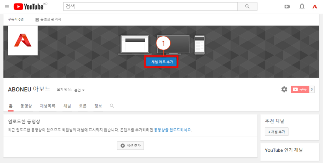Click the 업로드한 동영상 heading
The image size is (323, 163).
[24, 122]
